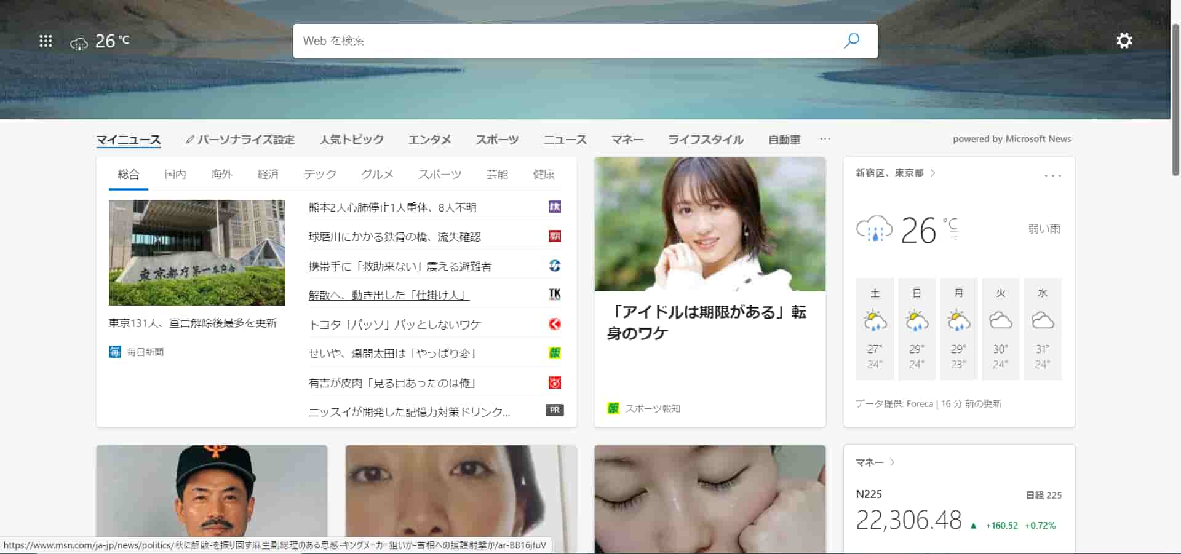Screen dimensions: 1181x554
Task: Click the powered by Microsoft News text
Action: click(x=1012, y=139)
